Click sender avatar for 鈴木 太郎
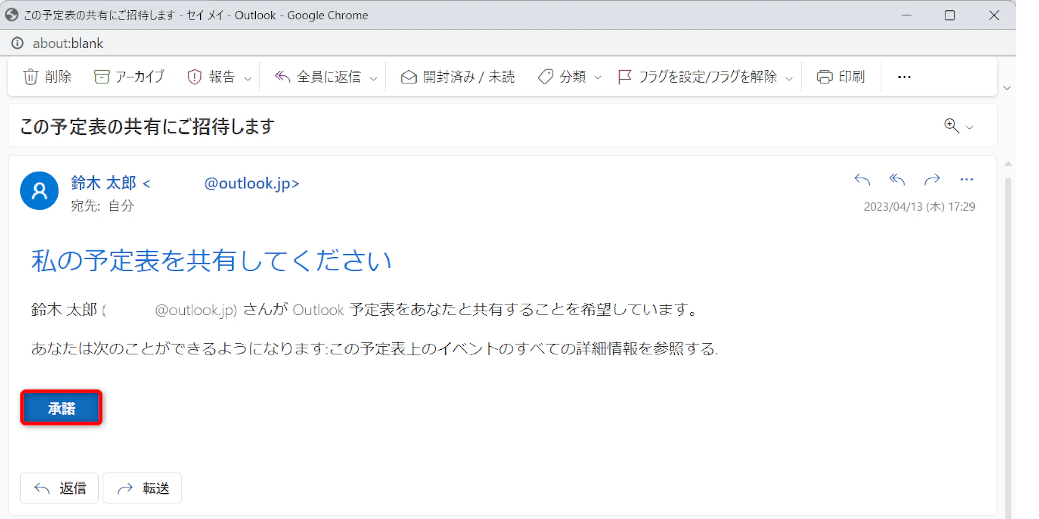This screenshot has height=519, width=1039. pos(39,191)
